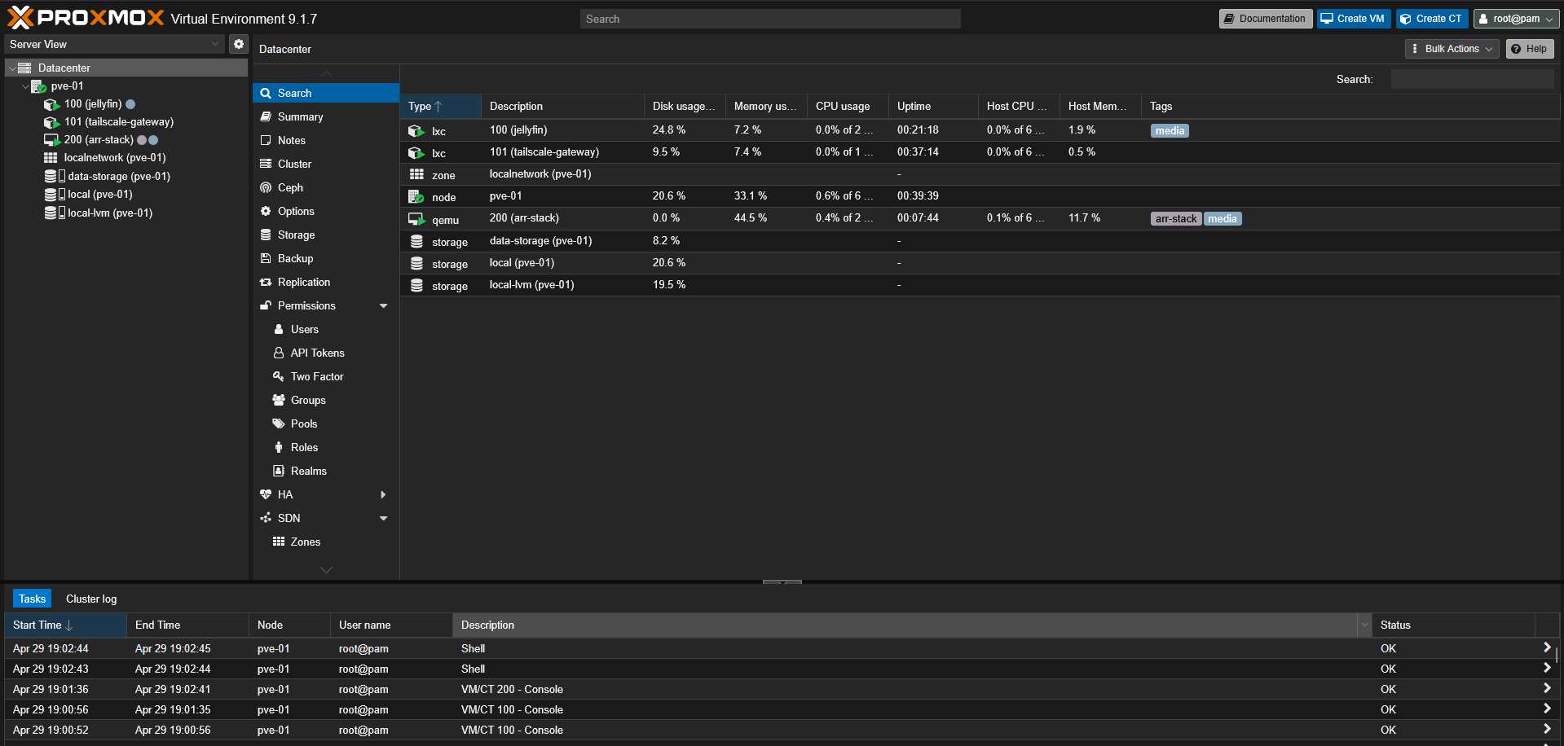The height and width of the screenshot is (746, 1564).
Task: Collapse the bottom log panel handle
Action: click(x=782, y=581)
